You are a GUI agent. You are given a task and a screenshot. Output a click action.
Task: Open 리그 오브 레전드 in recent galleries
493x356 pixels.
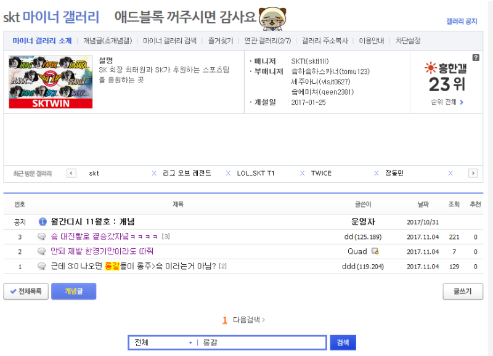pos(187,173)
